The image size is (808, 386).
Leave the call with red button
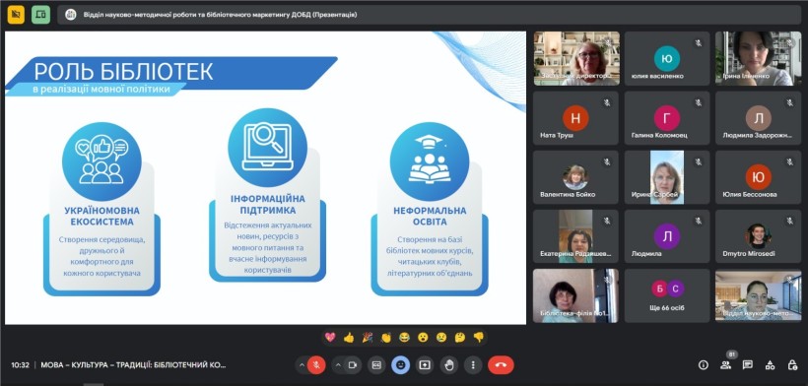coord(501,365)
